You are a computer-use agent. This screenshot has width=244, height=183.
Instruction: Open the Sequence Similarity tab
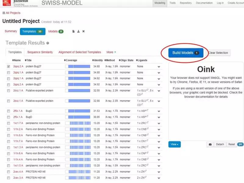[40, 52]
